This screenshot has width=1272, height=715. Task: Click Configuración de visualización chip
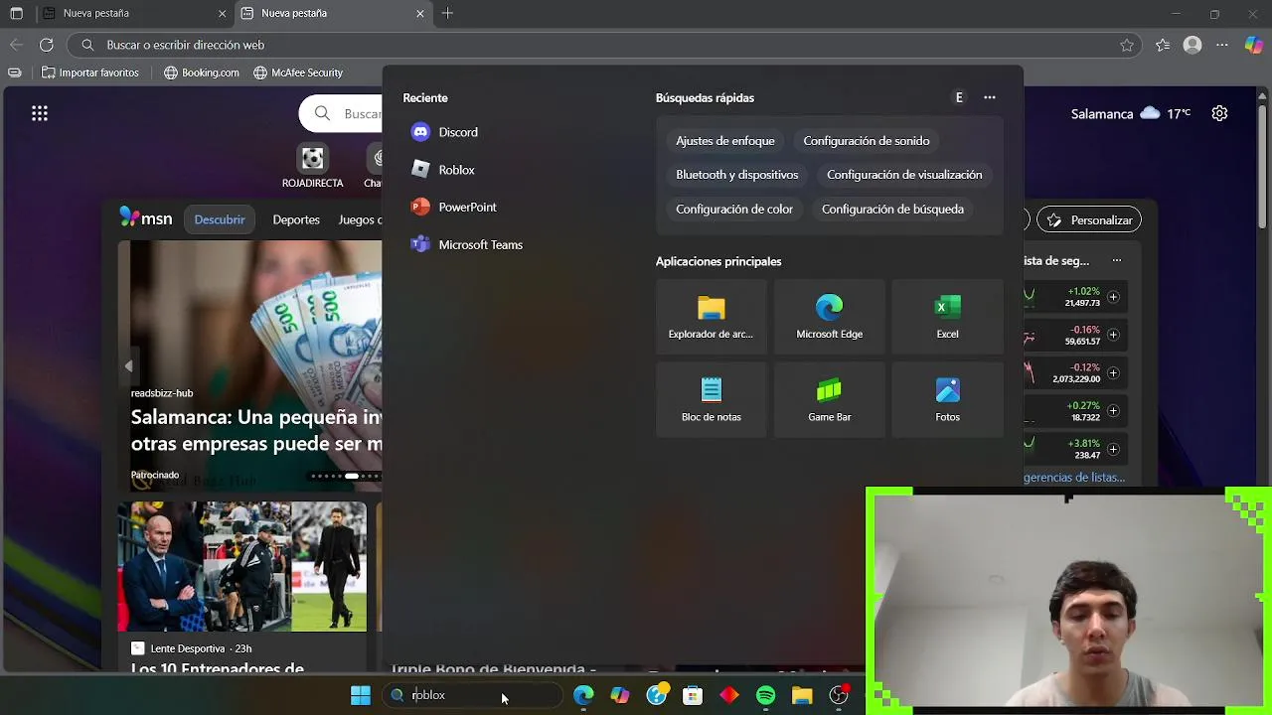click(x=904, y=175)
